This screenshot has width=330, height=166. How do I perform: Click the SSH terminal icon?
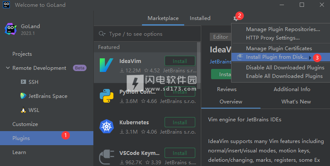pyautogui.click(x=23, y=82)
